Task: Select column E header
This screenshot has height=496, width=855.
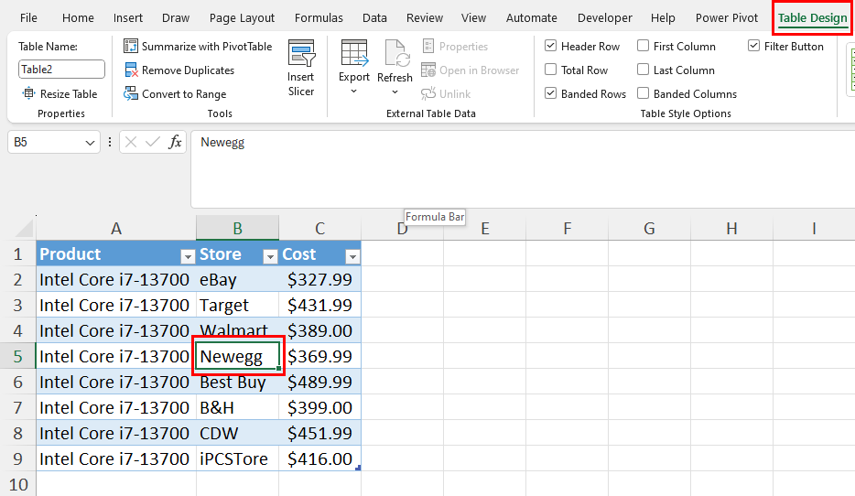Action: 485,229
